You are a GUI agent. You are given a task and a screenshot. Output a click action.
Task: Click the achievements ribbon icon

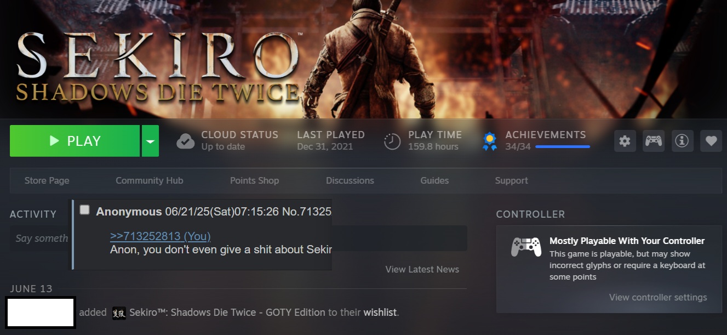point(490,141)
